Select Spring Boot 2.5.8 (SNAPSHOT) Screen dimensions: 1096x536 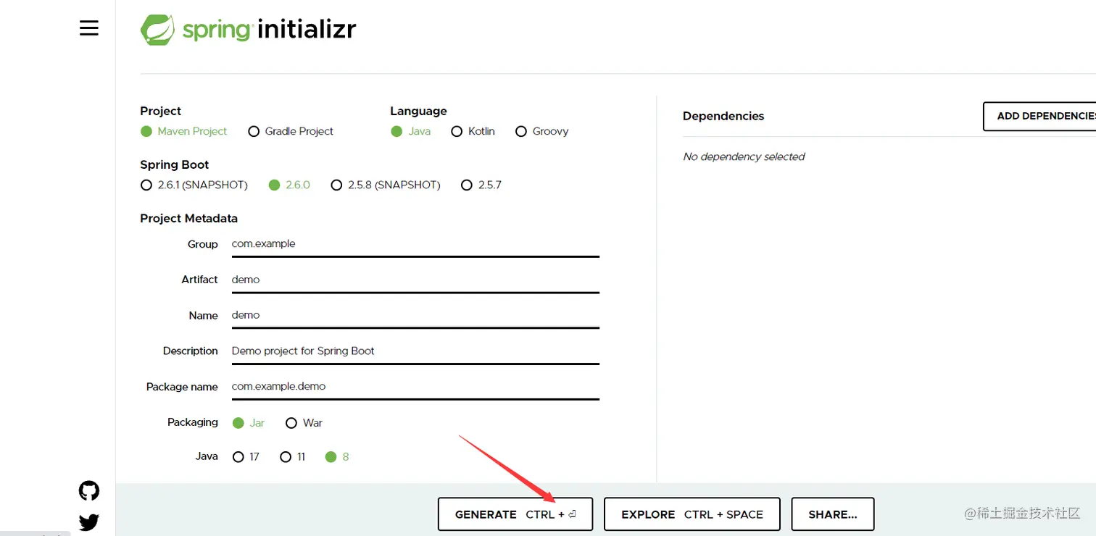[x=386, y=185]
